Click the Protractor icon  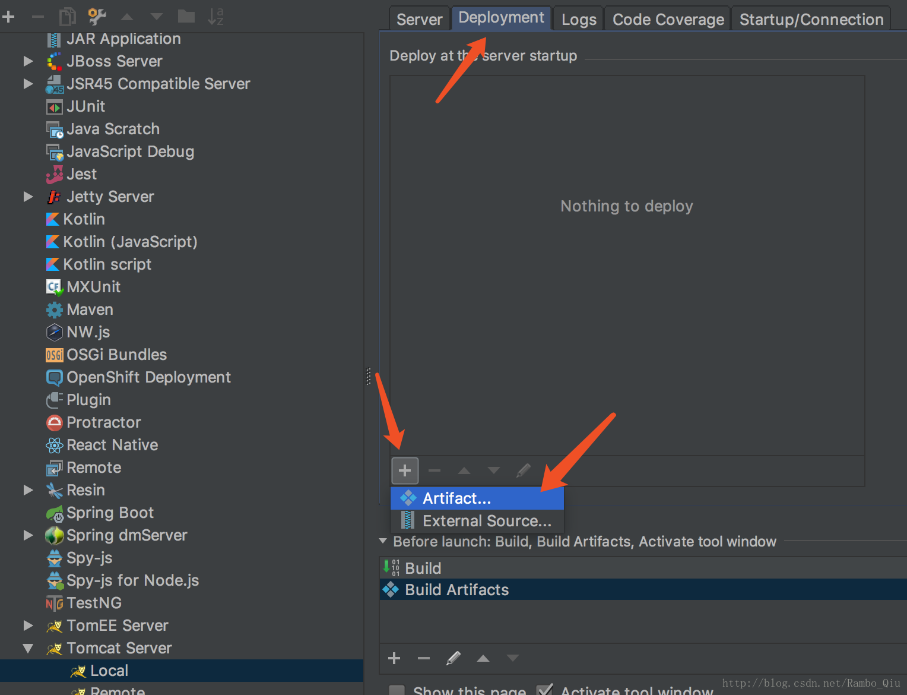54,422
